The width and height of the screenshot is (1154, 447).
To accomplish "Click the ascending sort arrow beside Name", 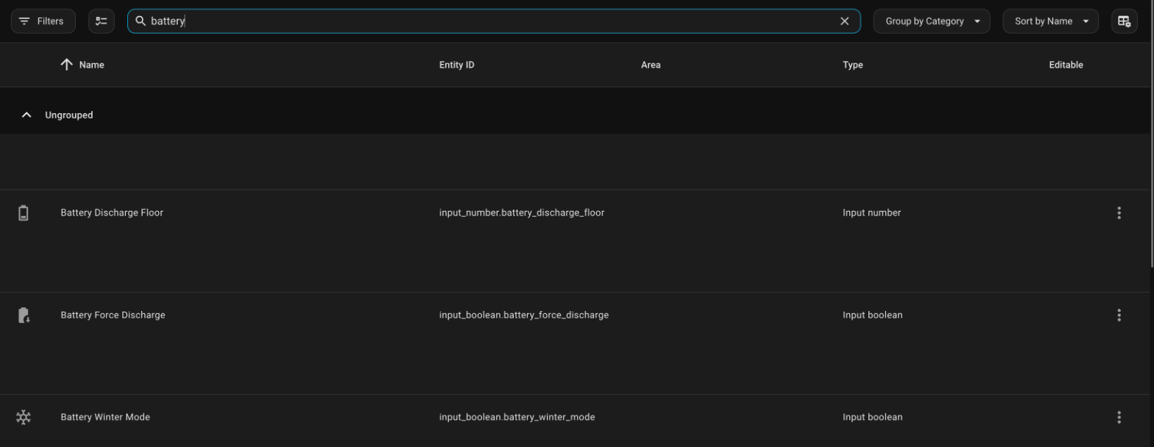I will 66,65.
